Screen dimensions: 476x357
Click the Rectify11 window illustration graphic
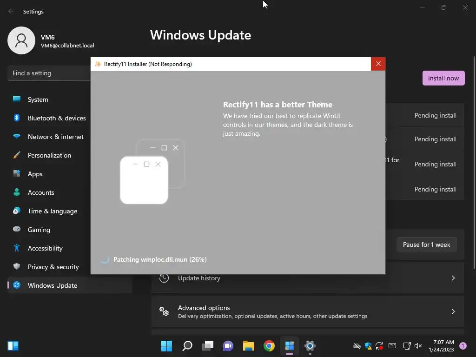tap(152, 171)
